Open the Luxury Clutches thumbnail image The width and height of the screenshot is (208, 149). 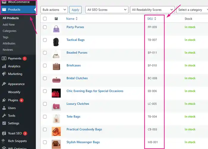click(56, 106)
